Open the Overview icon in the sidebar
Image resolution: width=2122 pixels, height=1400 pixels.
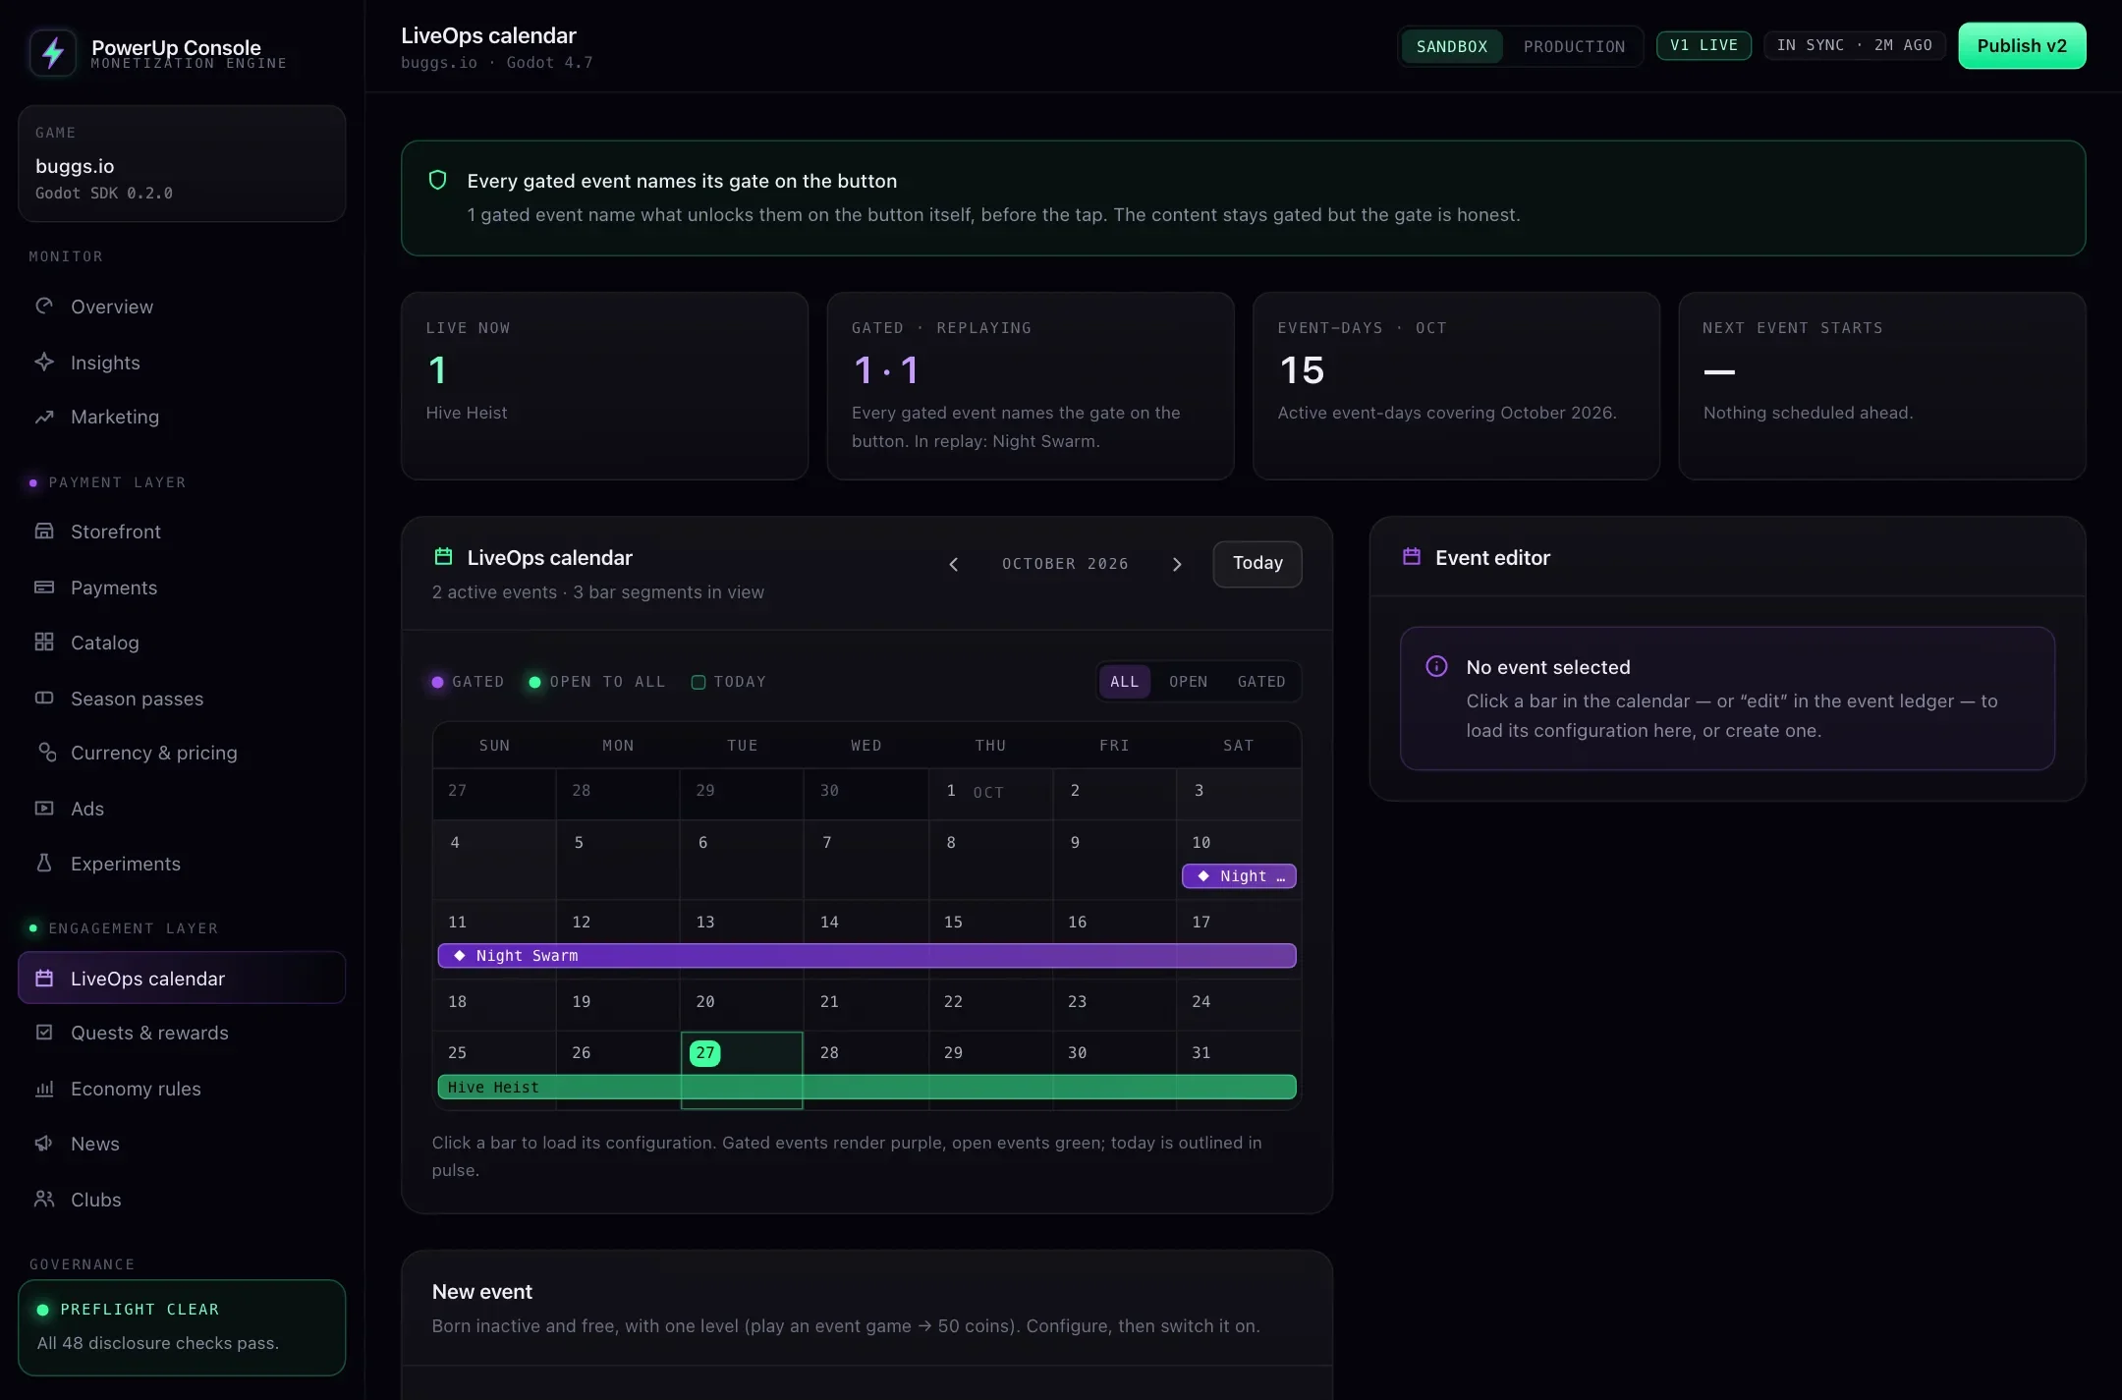[44, 307]
